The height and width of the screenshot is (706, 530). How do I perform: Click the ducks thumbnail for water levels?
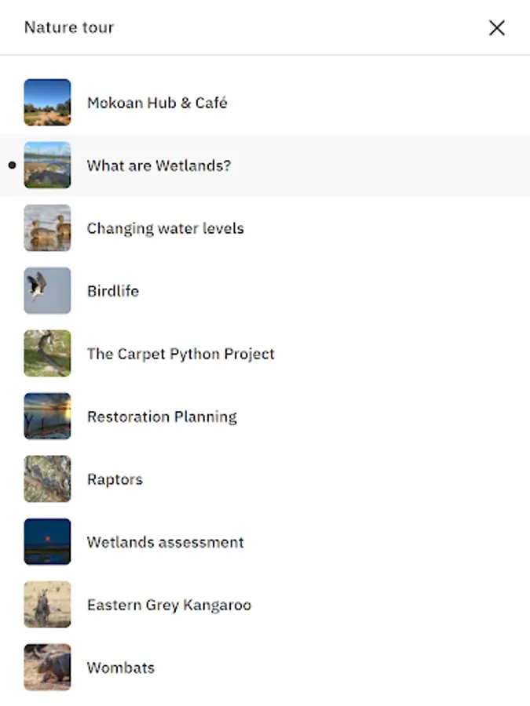click(x=47, y=228)
